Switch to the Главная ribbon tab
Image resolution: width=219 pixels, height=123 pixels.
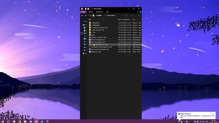(x=90, y=12)
